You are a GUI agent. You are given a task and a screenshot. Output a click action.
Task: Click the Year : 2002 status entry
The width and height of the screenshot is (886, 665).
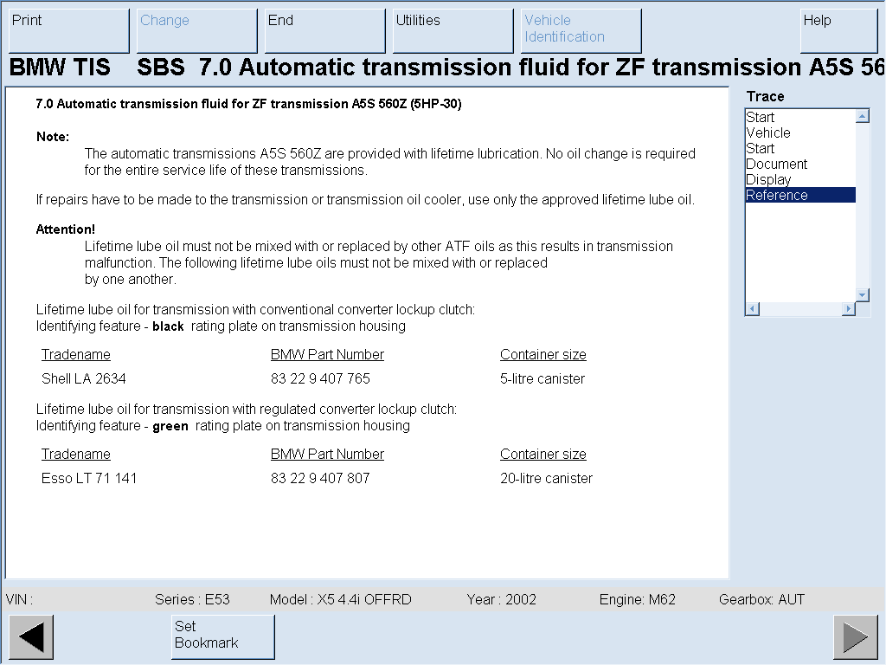click(501, 599)
